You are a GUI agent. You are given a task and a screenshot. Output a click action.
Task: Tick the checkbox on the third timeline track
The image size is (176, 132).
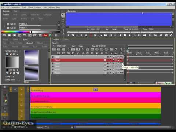click(105, 63)
